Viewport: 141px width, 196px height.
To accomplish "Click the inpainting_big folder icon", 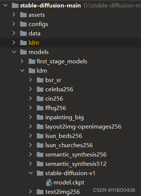I will coord(40,117).
